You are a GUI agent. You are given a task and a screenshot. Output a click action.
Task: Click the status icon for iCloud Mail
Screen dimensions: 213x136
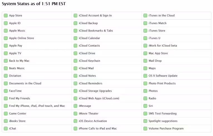coord(75,68)
